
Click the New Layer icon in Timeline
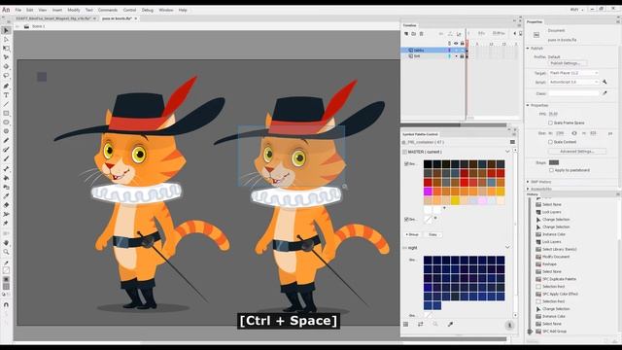coord(406,34)
